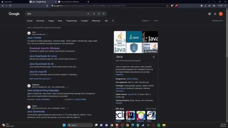
Task: Click the taskbar Search box
Action: coord(80,125)
